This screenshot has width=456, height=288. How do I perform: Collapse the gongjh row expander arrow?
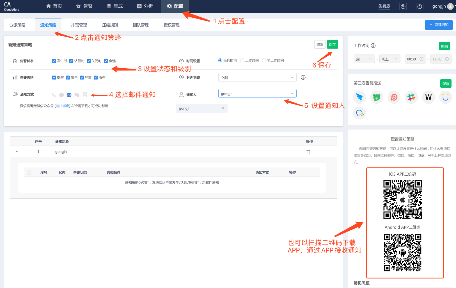pyautogui.click(x=17, y=151)
